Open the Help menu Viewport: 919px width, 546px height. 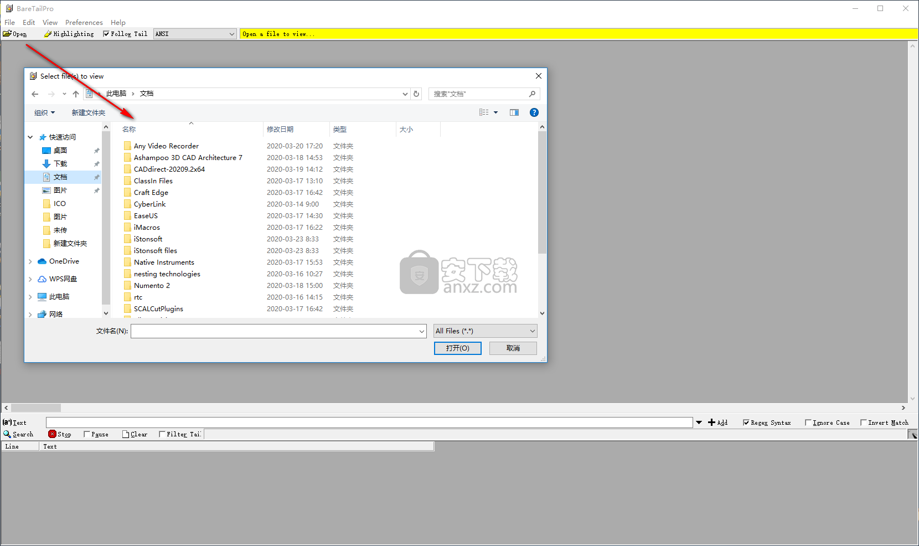(118, 23)
